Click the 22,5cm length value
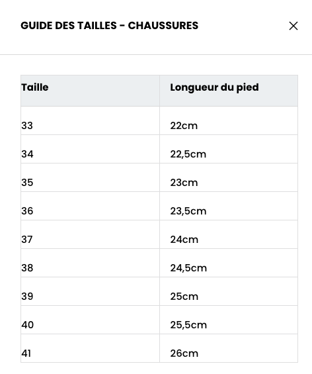This screenshot has height=374, width=312. tap(188, 154)
